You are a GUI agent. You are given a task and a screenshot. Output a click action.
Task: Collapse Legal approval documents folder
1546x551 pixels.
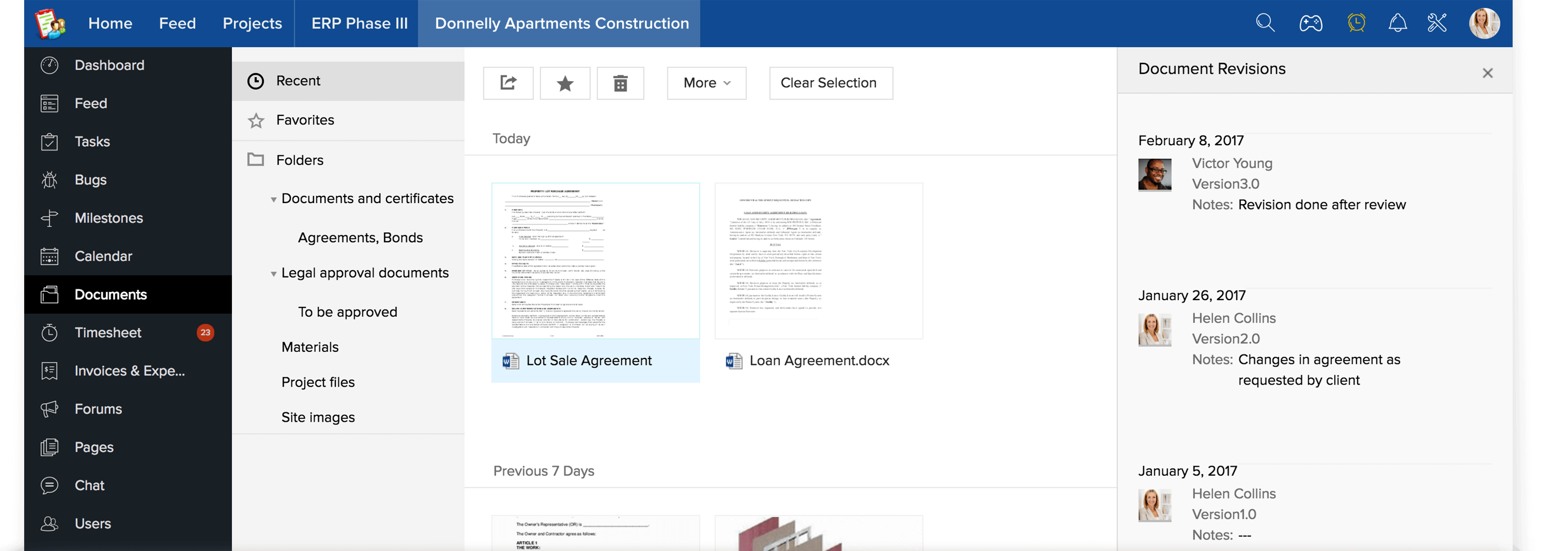(273, 274)
